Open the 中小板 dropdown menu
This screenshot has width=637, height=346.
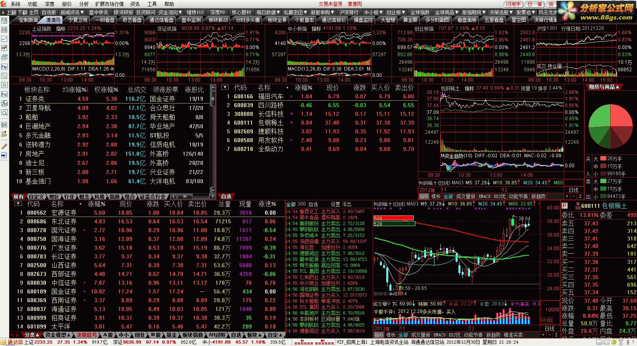click(x=374, y=12)
